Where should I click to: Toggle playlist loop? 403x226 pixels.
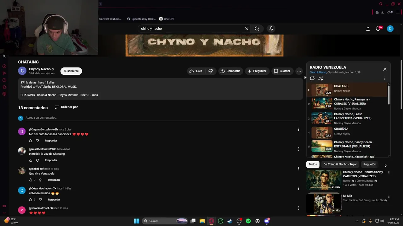(312, 78)
